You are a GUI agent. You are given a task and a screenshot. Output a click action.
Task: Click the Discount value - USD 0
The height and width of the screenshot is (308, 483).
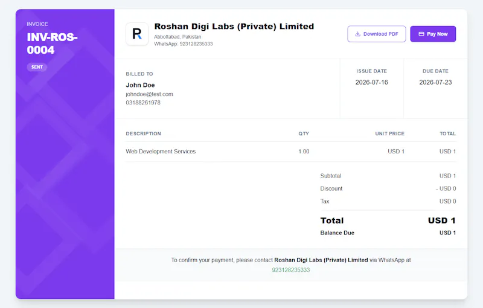[x=446, y=188]
